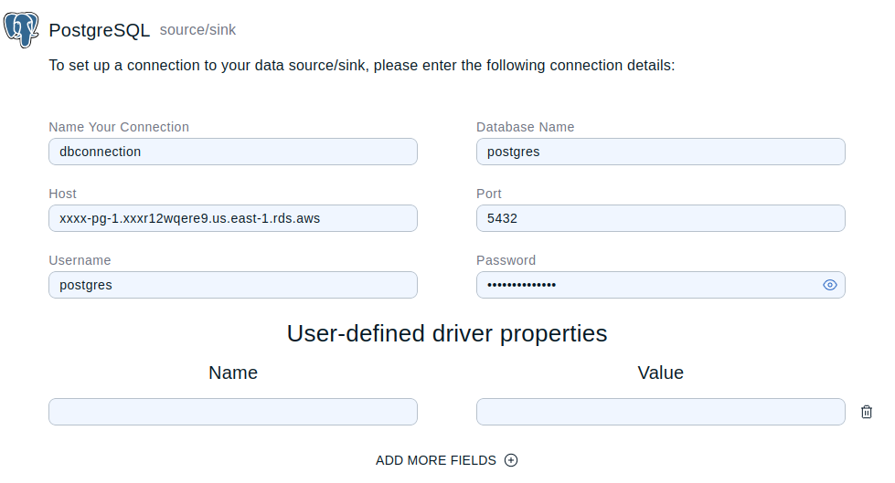Image resolution: width=895 pixels, height=483 pixels.
Task: Click the User-defined driver properties heading
Action: pyautogui.click(x=447, y=333)
